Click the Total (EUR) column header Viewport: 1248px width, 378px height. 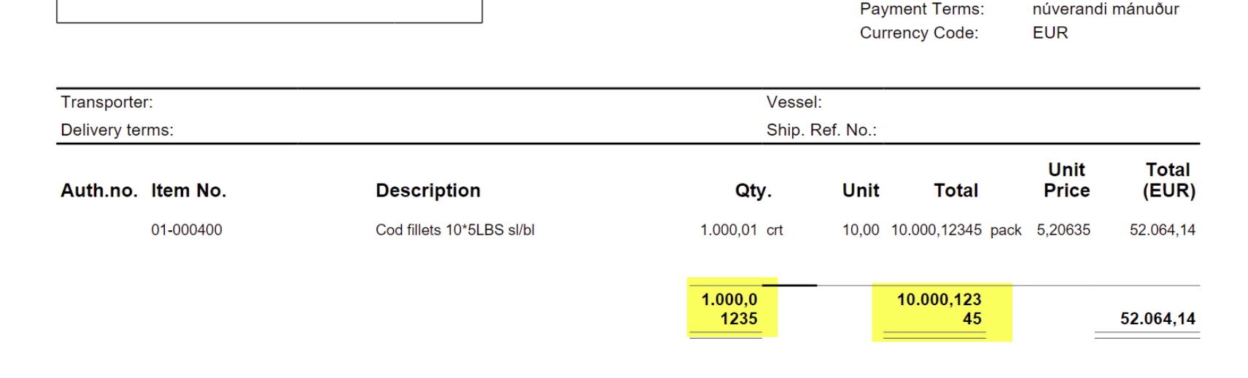point(1168,180)
